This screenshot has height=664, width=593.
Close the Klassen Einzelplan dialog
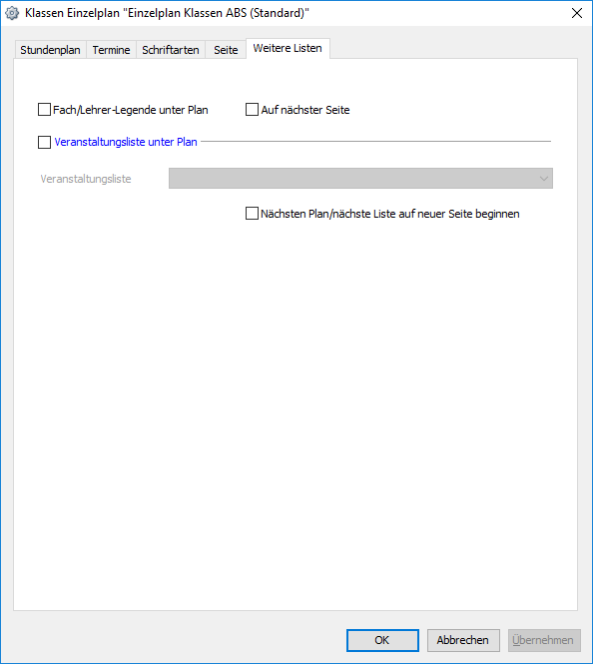coord(576,13)
